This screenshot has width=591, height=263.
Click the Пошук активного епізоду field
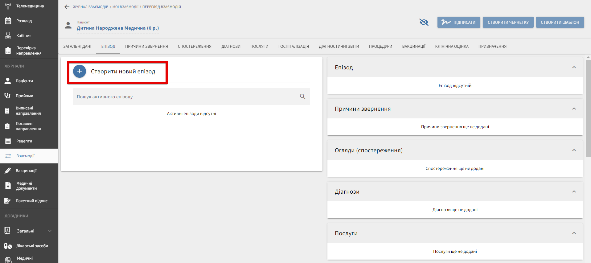[185, 97]
